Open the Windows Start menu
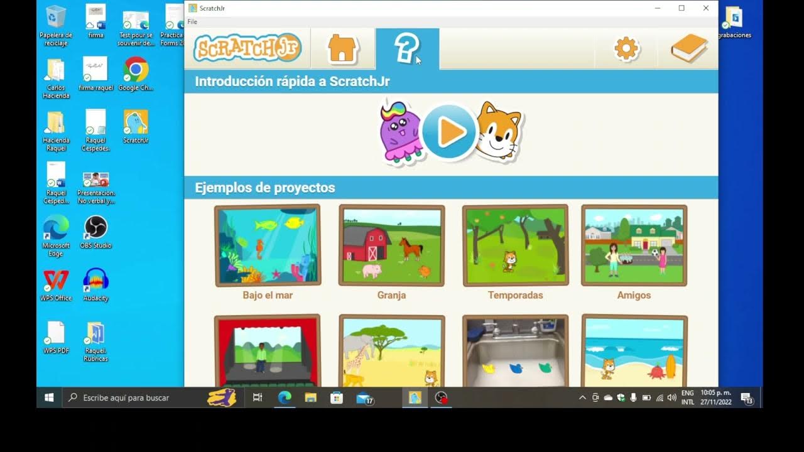Screen dimensions: 804x452 coord(49,397)
